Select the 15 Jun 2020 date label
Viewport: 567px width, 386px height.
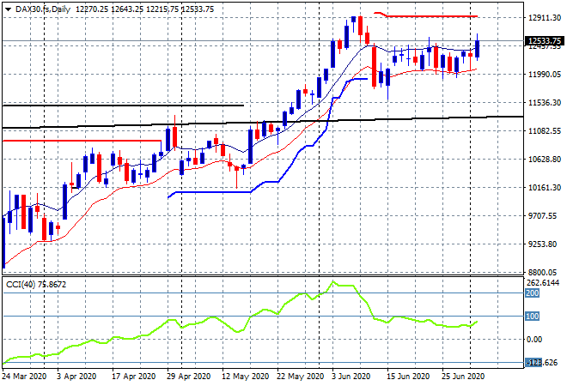pos(408,376)
